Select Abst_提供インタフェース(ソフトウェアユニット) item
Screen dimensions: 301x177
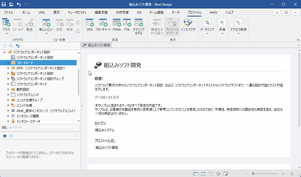pyautogui.click(x=46, y=111)
